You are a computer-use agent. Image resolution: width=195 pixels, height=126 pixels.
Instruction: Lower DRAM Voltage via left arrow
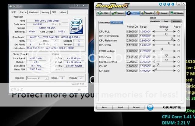[154, 51]
